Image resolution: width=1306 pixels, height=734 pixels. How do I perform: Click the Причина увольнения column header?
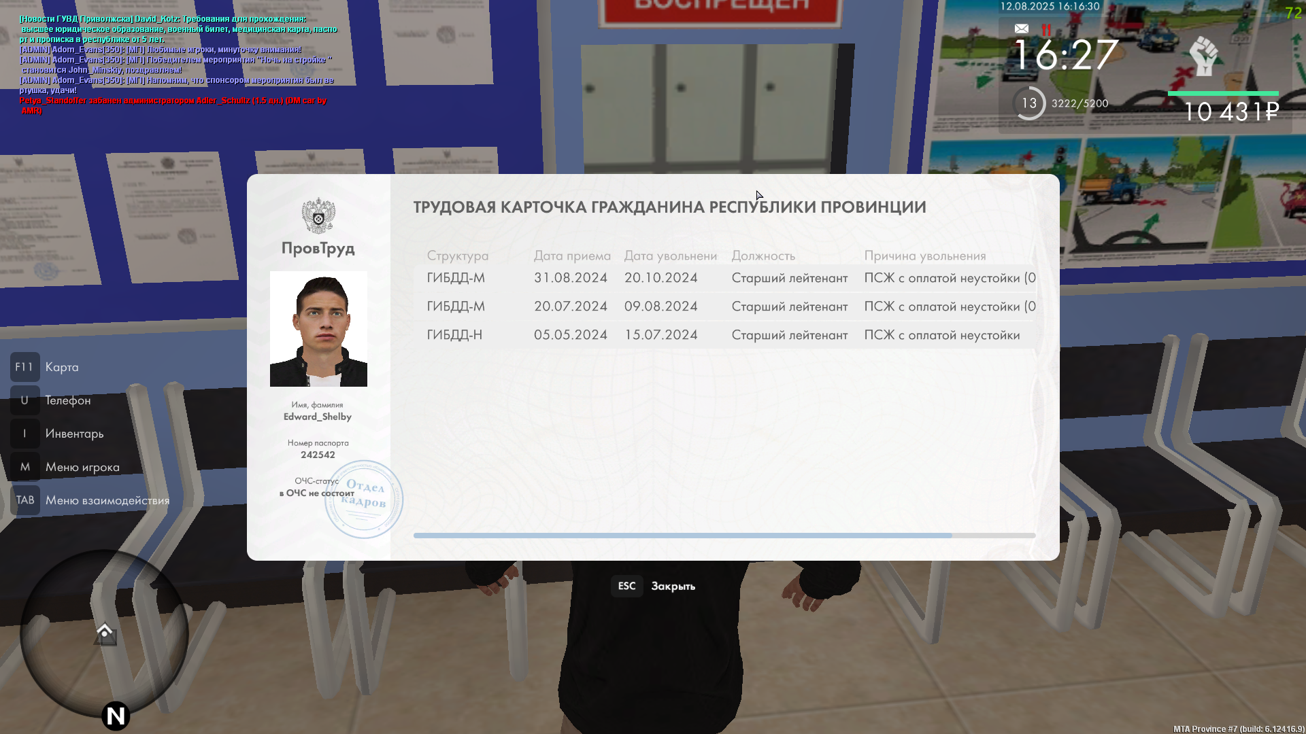tap(925, 256)
